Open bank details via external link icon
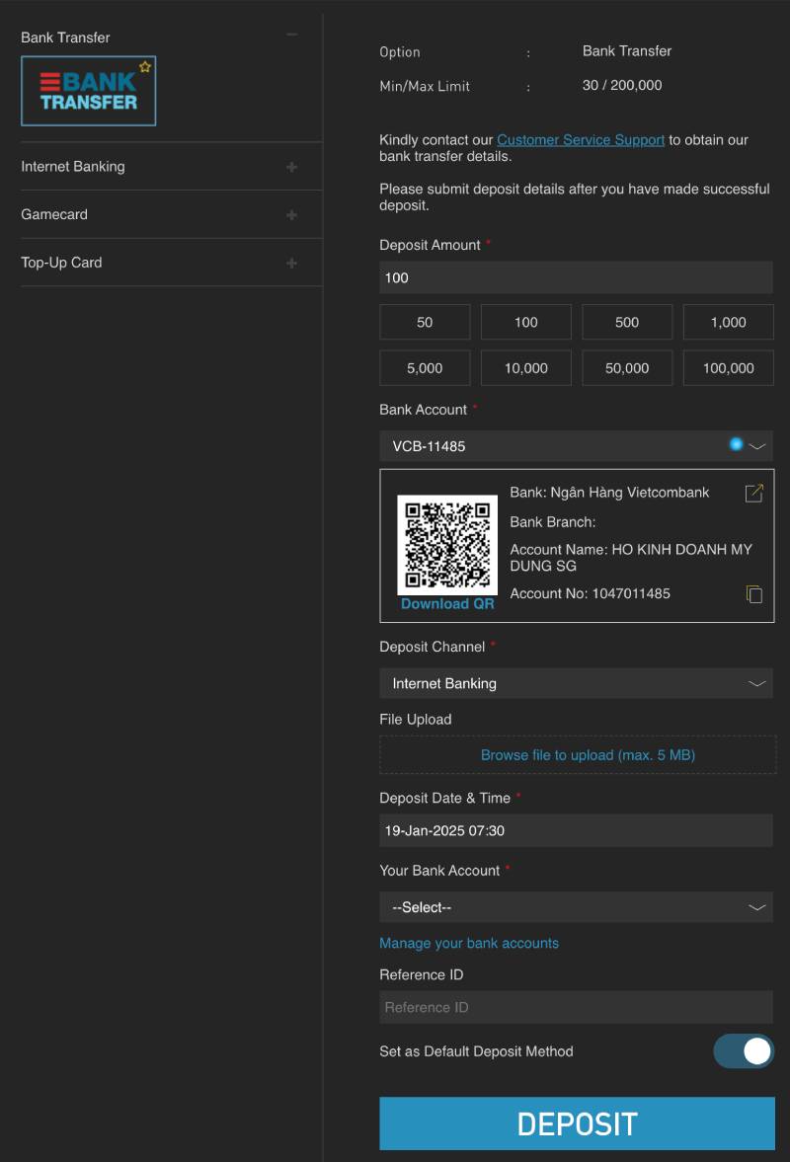The width and height of the screenshot is (790, 1162). pos(753,493)
